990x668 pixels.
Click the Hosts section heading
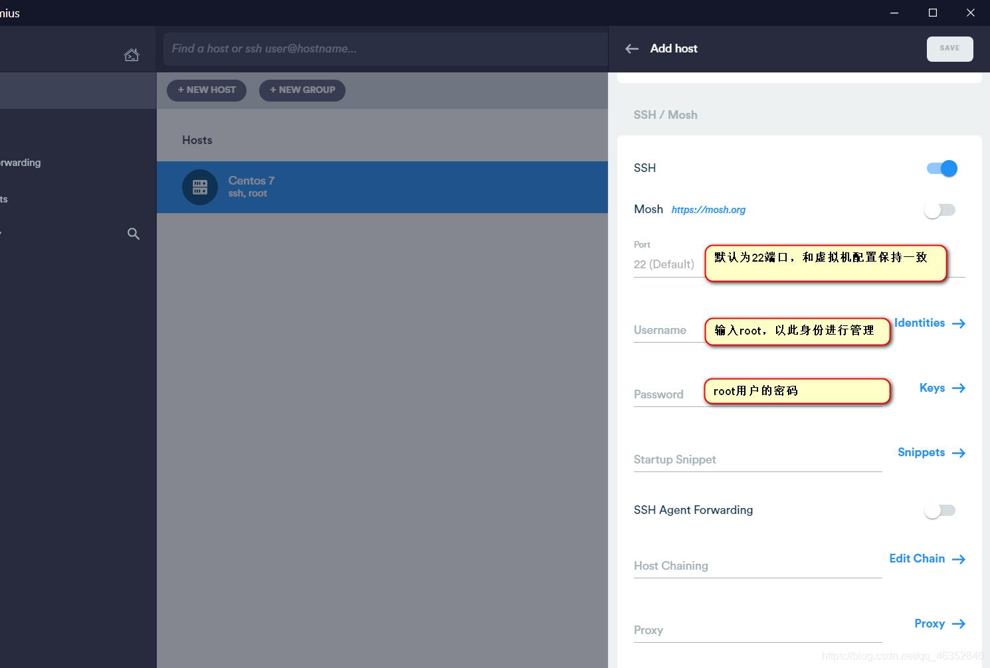click(197, 140)
